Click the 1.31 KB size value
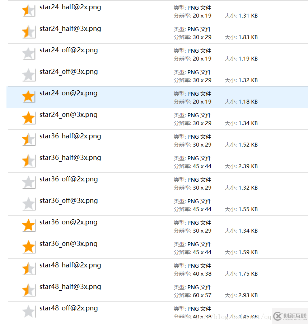Screen dimensions: 308x324 point(248,16)
